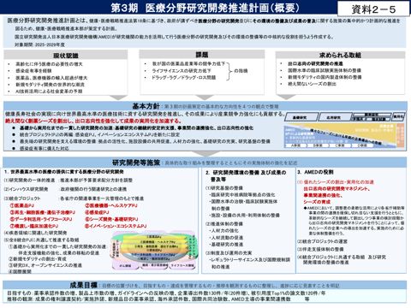Click the red item '⑤データ利活用・ライフコースPJ'

pos(41,219)
